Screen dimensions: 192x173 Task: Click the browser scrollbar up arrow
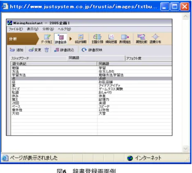tap(185, 16)
